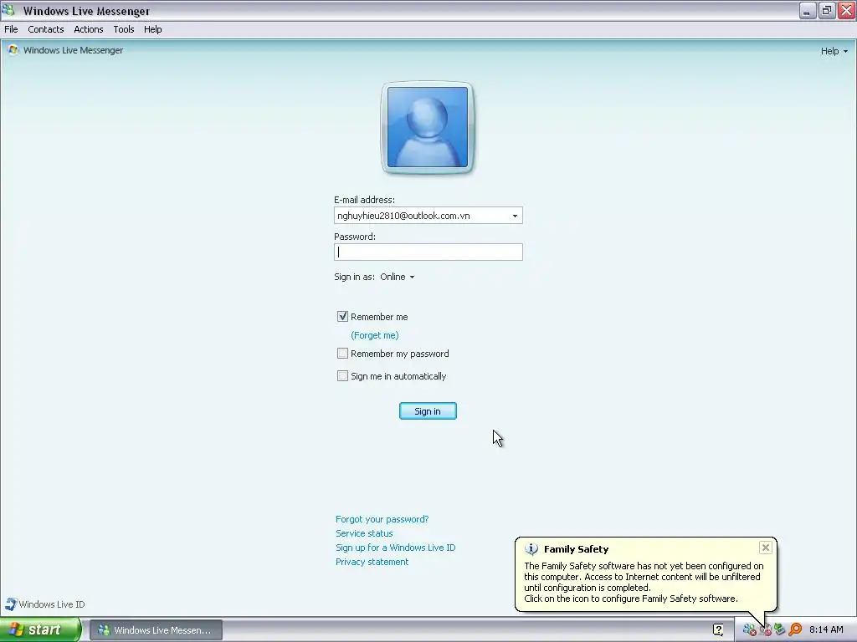Click the default user display picture
The height and width of the screenshot is (642, 857).
428,127
